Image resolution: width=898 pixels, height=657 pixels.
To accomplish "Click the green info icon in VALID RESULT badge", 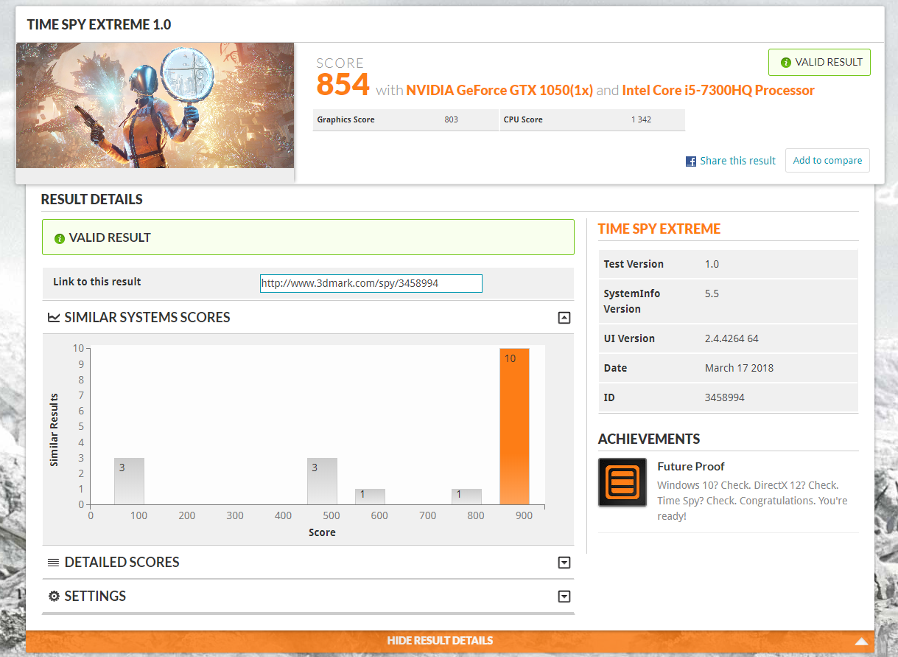I will pos(786,63).
